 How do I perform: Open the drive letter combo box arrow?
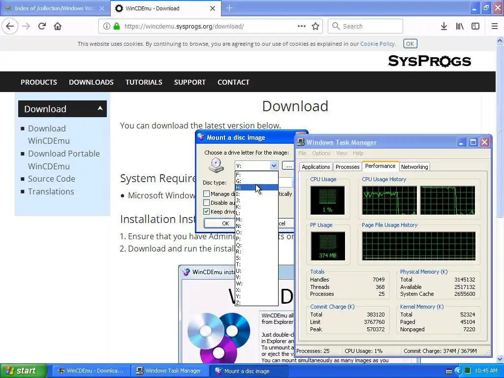coord(274,166)
